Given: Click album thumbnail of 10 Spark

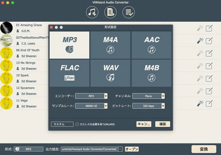Looking at the screenshot, I should pos(6,78).
